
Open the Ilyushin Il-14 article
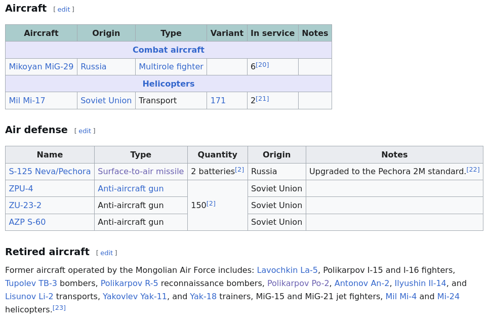(420, 284)
